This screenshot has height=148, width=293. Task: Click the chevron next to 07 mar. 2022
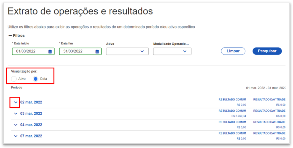pyautogui.click(x=16, y=136)
